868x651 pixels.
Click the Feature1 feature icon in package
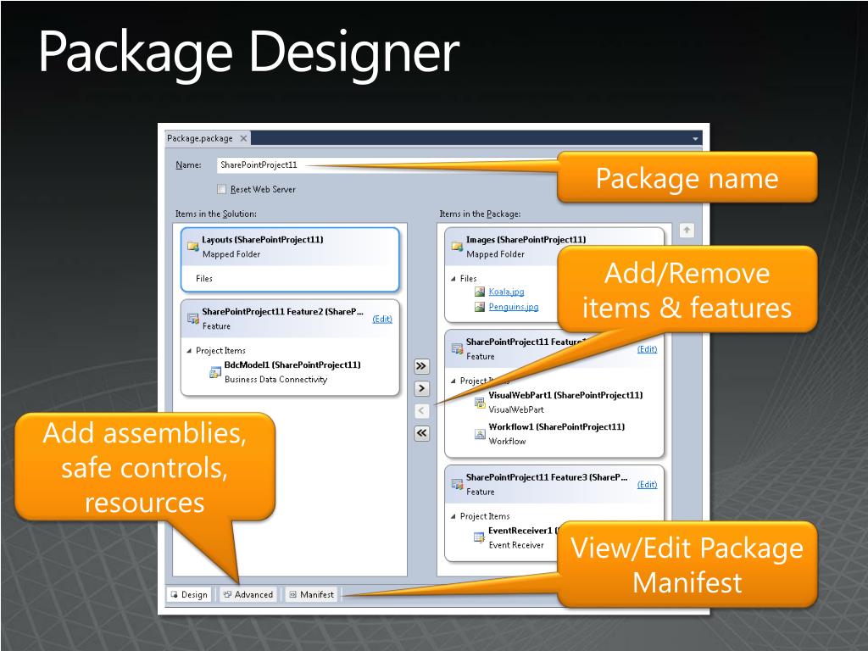click(457, 348)
